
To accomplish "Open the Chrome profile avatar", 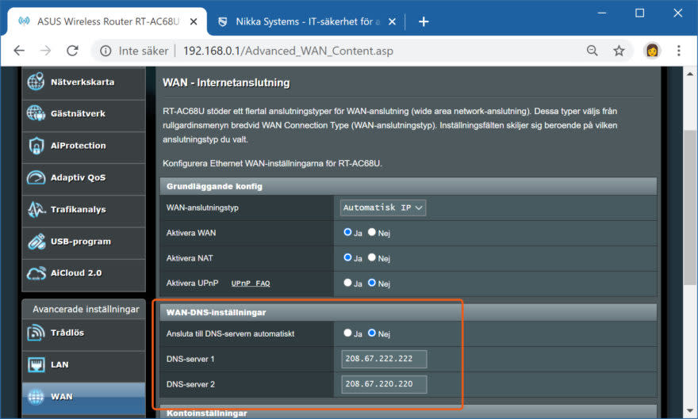I will pos(652,51).
